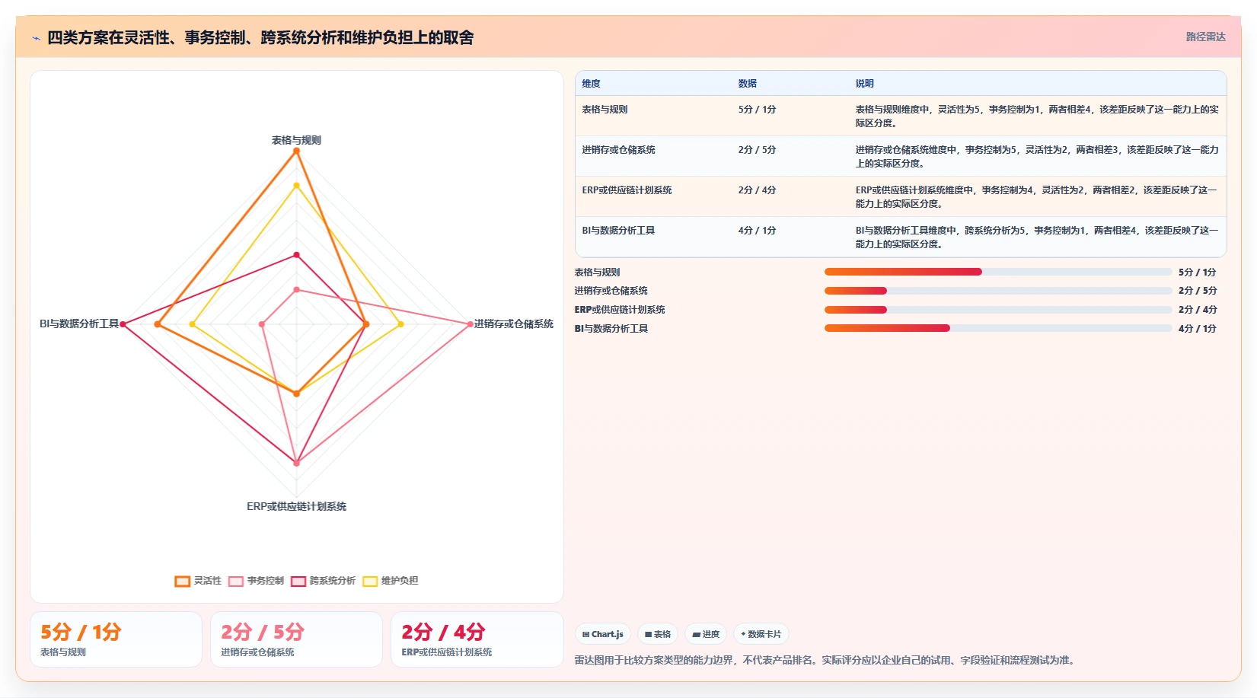1257x698 pixels.
Task: Click the 进销存或仓储系统 radar axis label
Action: click(x=514, y=324)
